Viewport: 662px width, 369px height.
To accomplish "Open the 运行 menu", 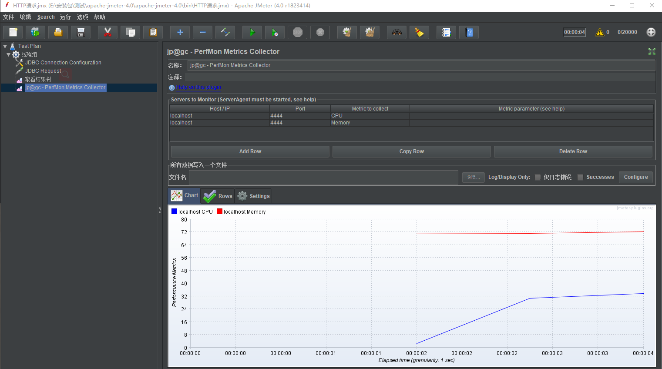I will point(65,17).
